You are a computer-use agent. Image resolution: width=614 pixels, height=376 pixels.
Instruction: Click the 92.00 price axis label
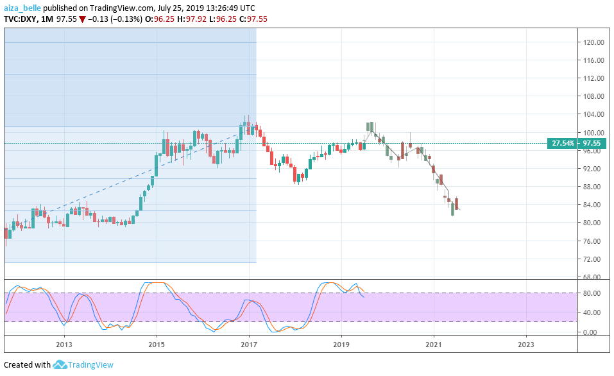(592, 169)
